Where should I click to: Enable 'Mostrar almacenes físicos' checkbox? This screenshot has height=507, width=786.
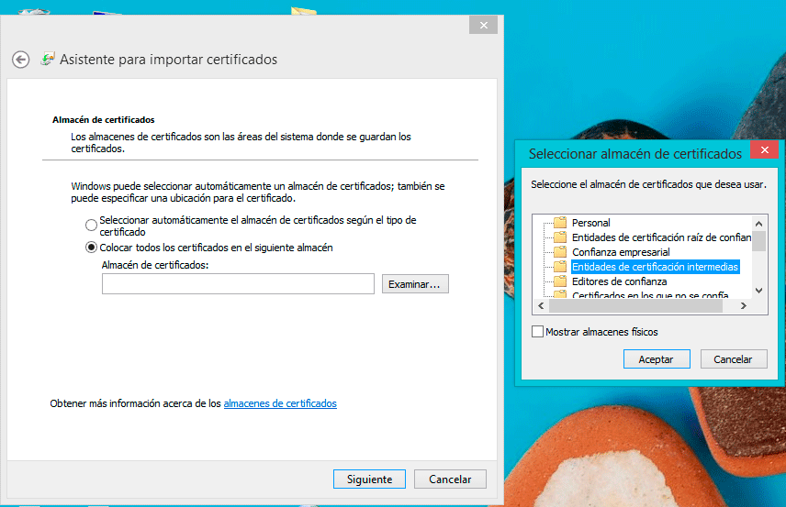tap(537, 331)
